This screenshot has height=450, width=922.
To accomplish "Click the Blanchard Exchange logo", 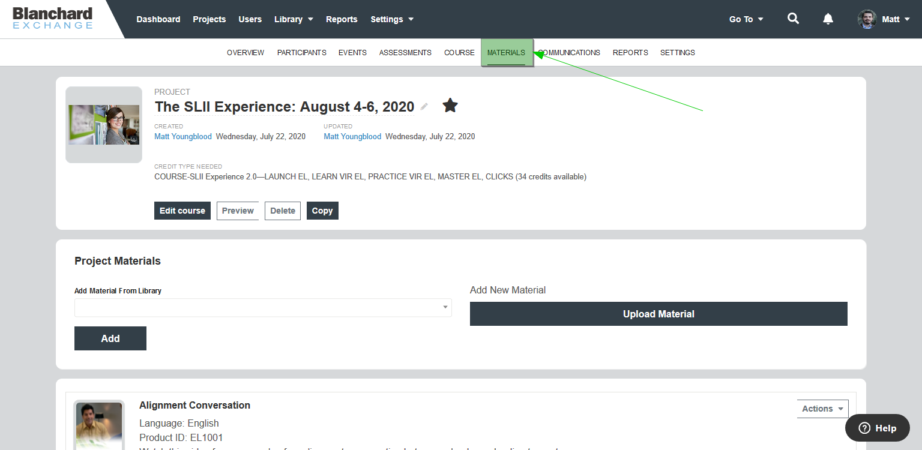I will pyautogui.click(x=53, y=18).
